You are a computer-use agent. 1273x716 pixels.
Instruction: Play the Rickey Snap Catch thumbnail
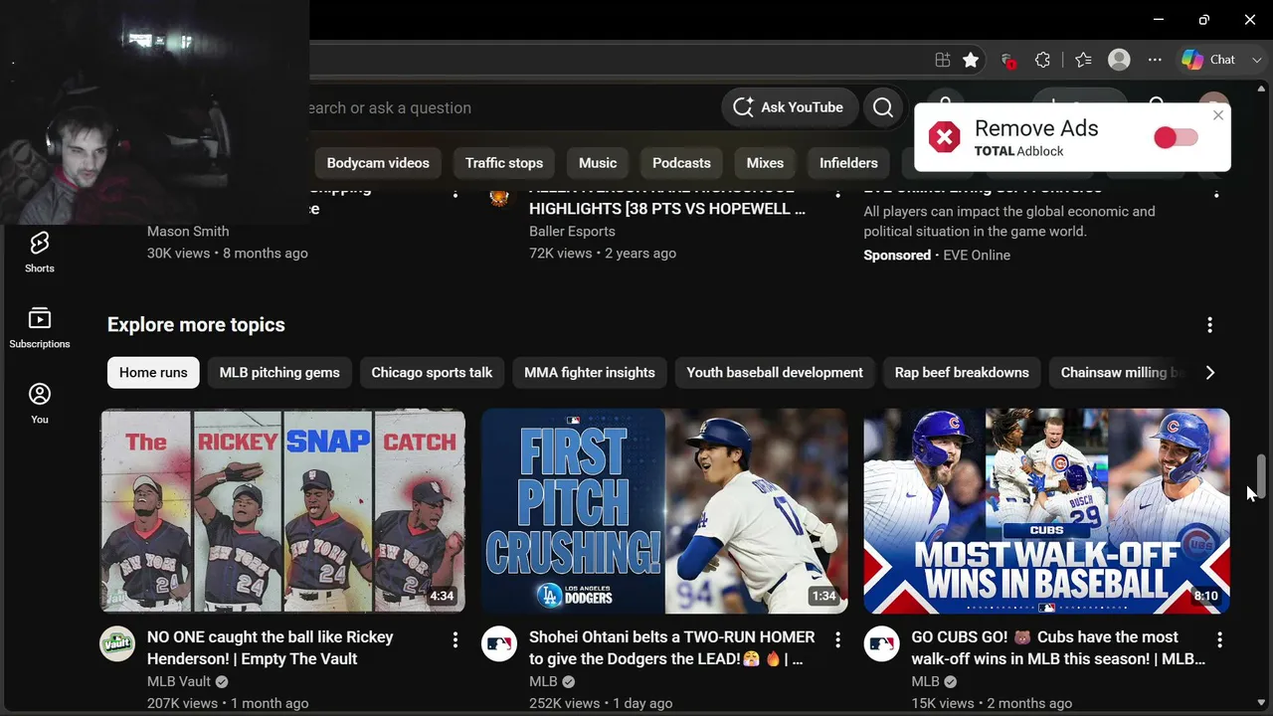tap(283, 511)
